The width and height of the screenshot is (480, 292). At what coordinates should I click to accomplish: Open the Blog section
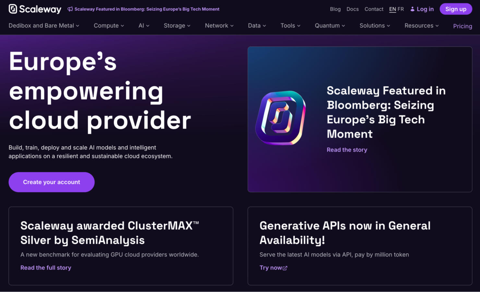coord(335,9)
